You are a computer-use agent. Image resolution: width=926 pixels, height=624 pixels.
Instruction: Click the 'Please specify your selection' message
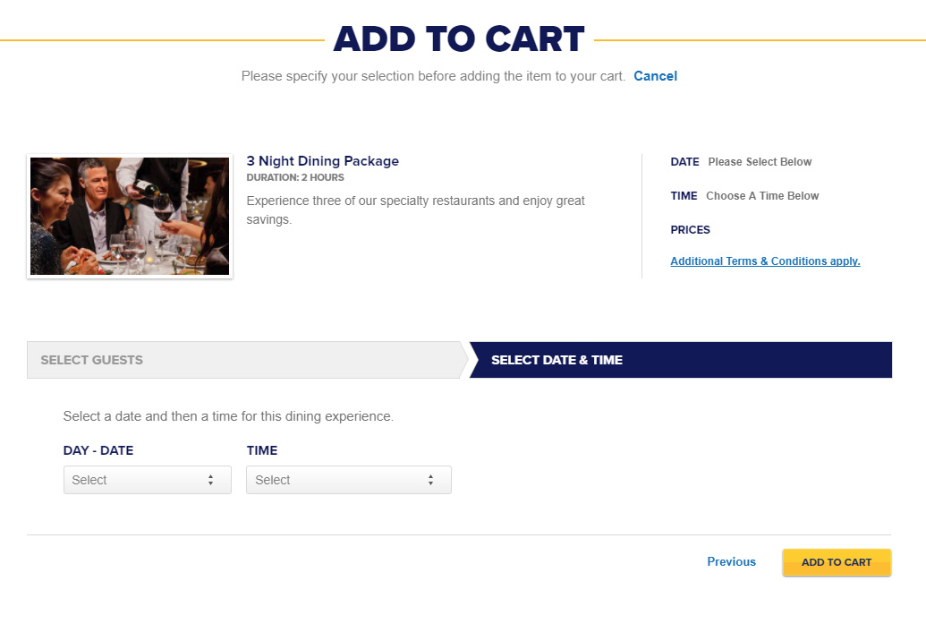tap(433, 76)
